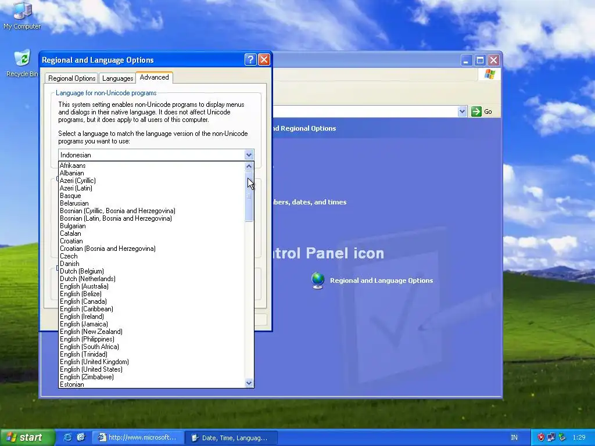Choose English (Caribbean)
This screenshot has width=595, height=446.
152,309
